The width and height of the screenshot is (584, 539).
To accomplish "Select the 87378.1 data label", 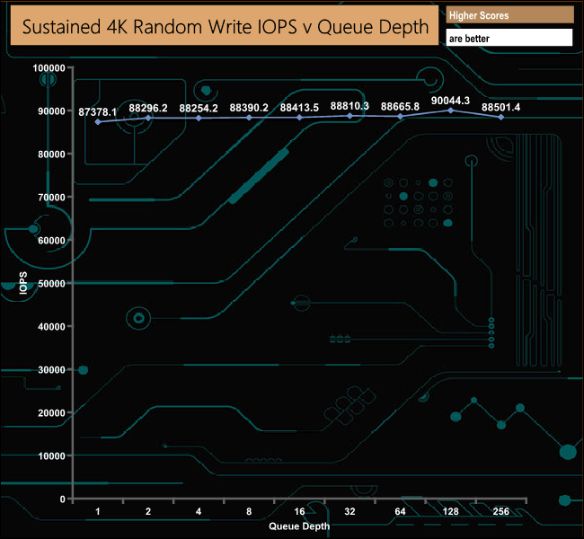I will 98,111.
